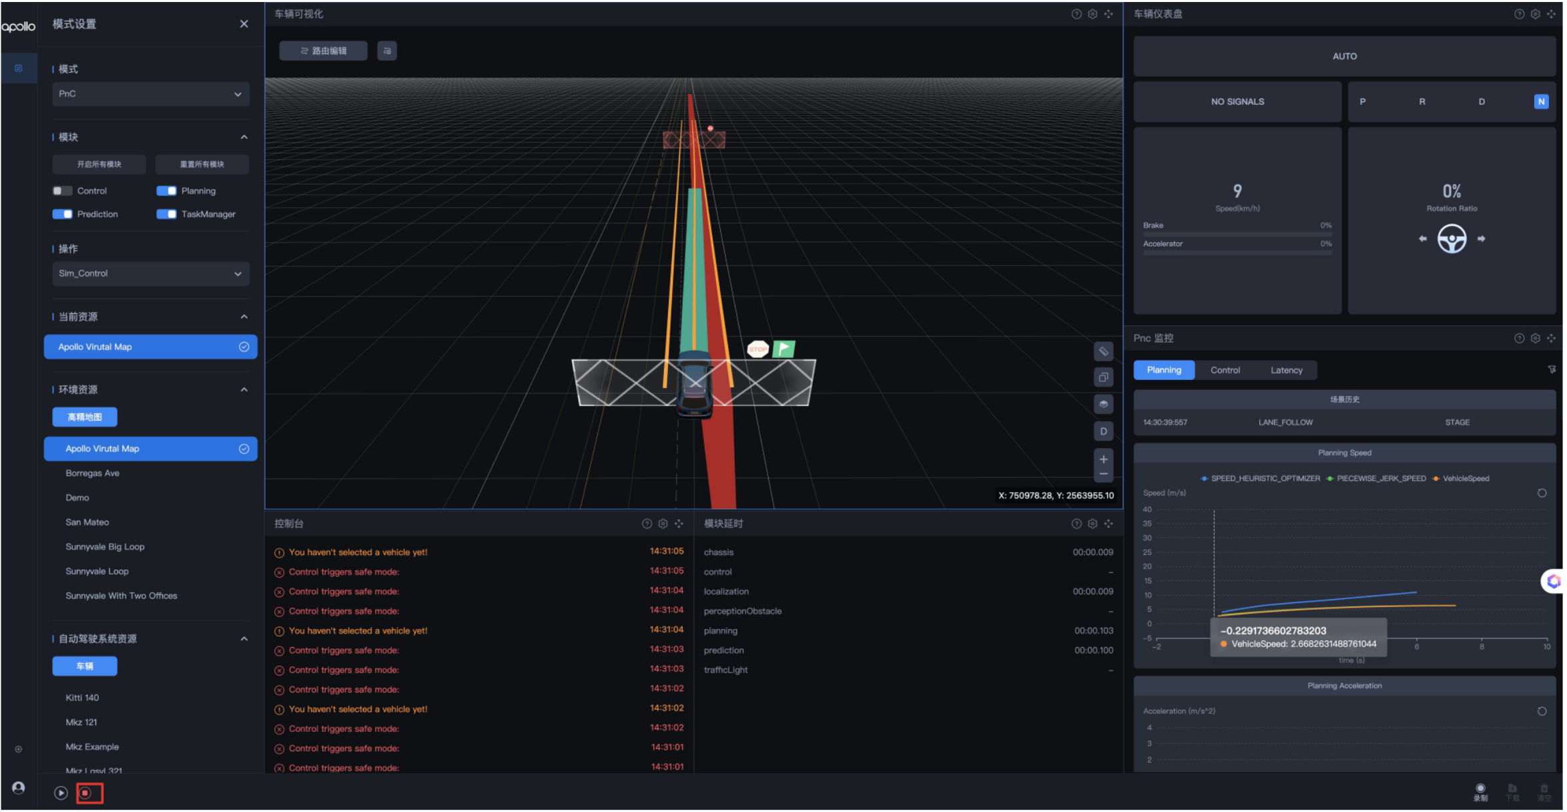Open settings gear of 车辆可视化 panel
Image resolution: width=1567 pixels, height=812 pixels.
pos(1092,14)
